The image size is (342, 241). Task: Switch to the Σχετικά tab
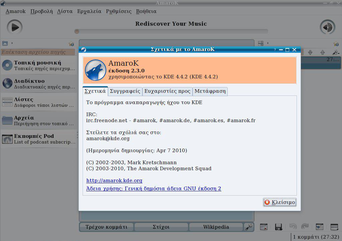[x=95, y=91]
